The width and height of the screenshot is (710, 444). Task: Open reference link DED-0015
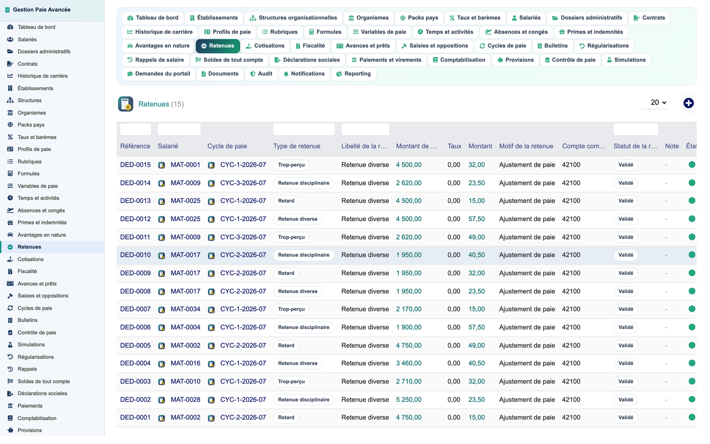pos(136,165)
